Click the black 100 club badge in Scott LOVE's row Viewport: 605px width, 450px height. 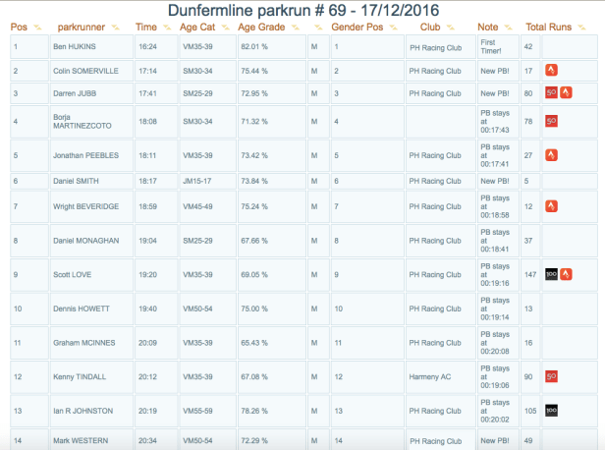[x=551, y=274]
